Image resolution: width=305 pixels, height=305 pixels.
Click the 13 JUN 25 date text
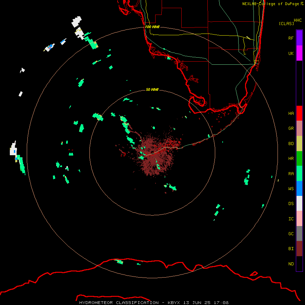tap(197, 303)
